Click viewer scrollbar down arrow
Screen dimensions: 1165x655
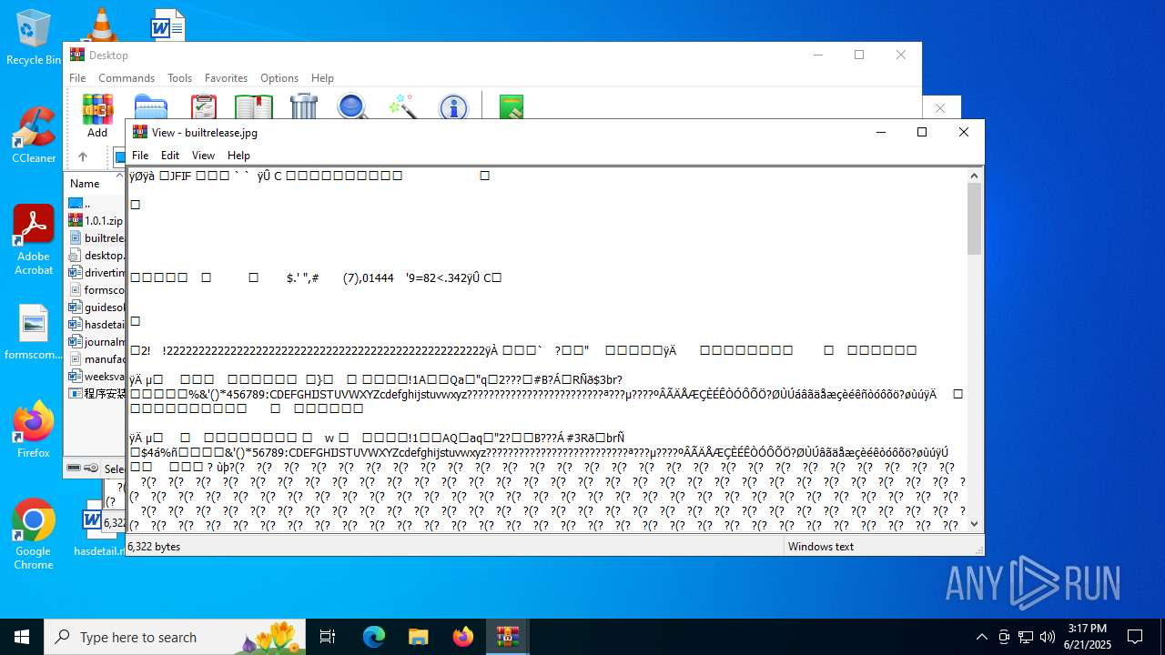coord(975,523)
